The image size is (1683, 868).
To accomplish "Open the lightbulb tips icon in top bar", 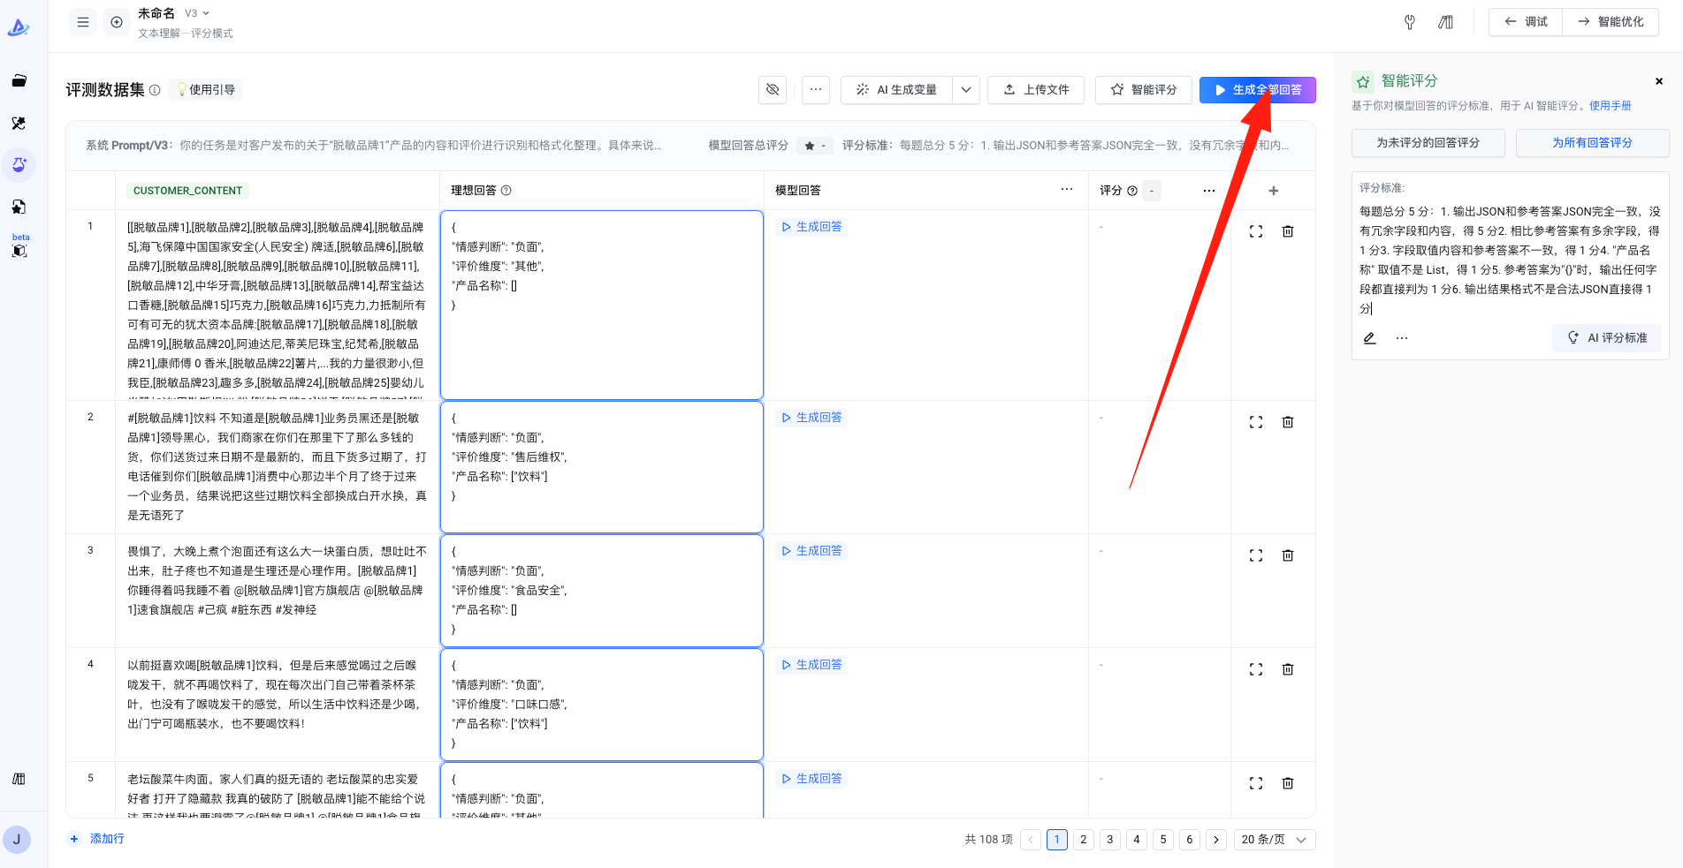I will [1410, 22].
